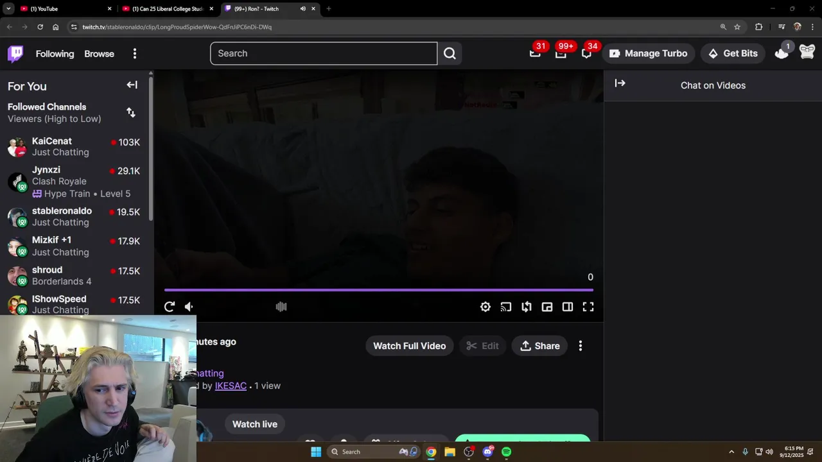Open Spotify from the taskbar
The image size is (822, 462).
(x=506, y=452)
